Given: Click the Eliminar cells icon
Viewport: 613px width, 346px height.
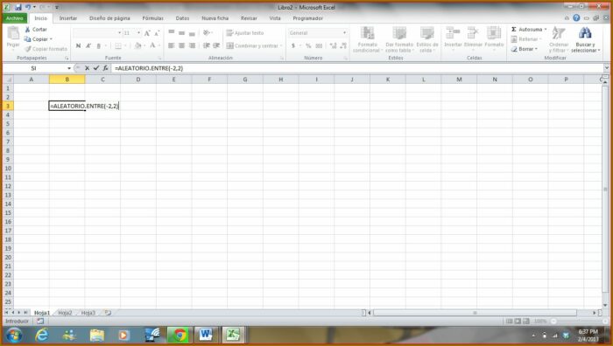Looking at the screenshot, I should click(473, 33).
